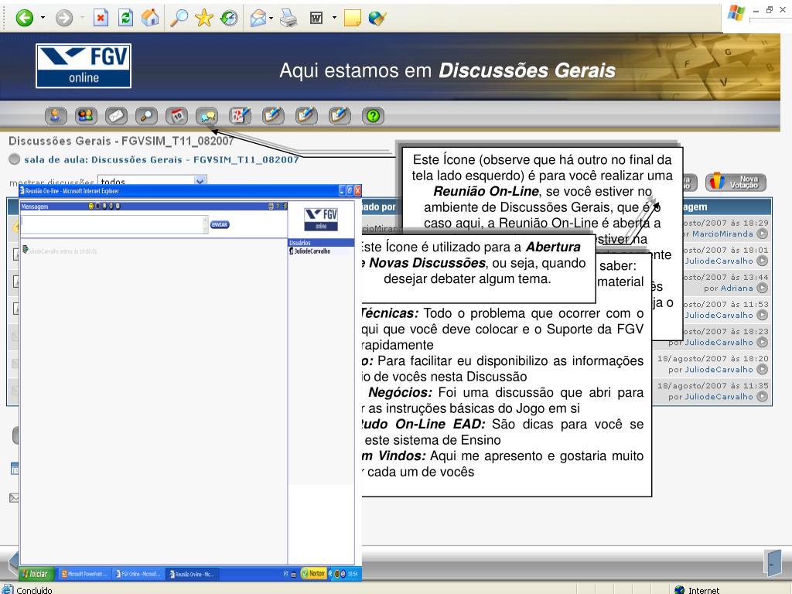This screenshot has height=594, width=792.
Task: Open the Adriana author link
Action: 736,288
